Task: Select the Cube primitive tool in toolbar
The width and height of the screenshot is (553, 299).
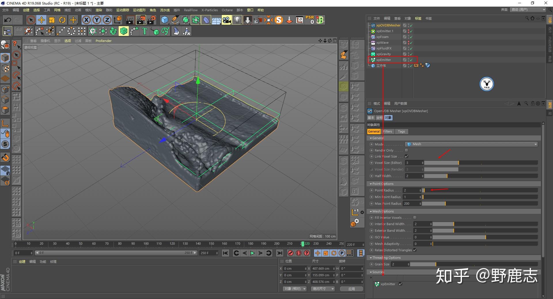Action: coord(165,20)
